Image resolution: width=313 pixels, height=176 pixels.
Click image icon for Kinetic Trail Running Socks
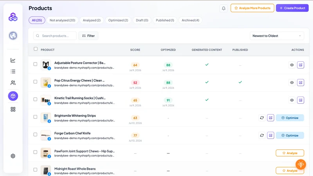[x=300, y=100]
